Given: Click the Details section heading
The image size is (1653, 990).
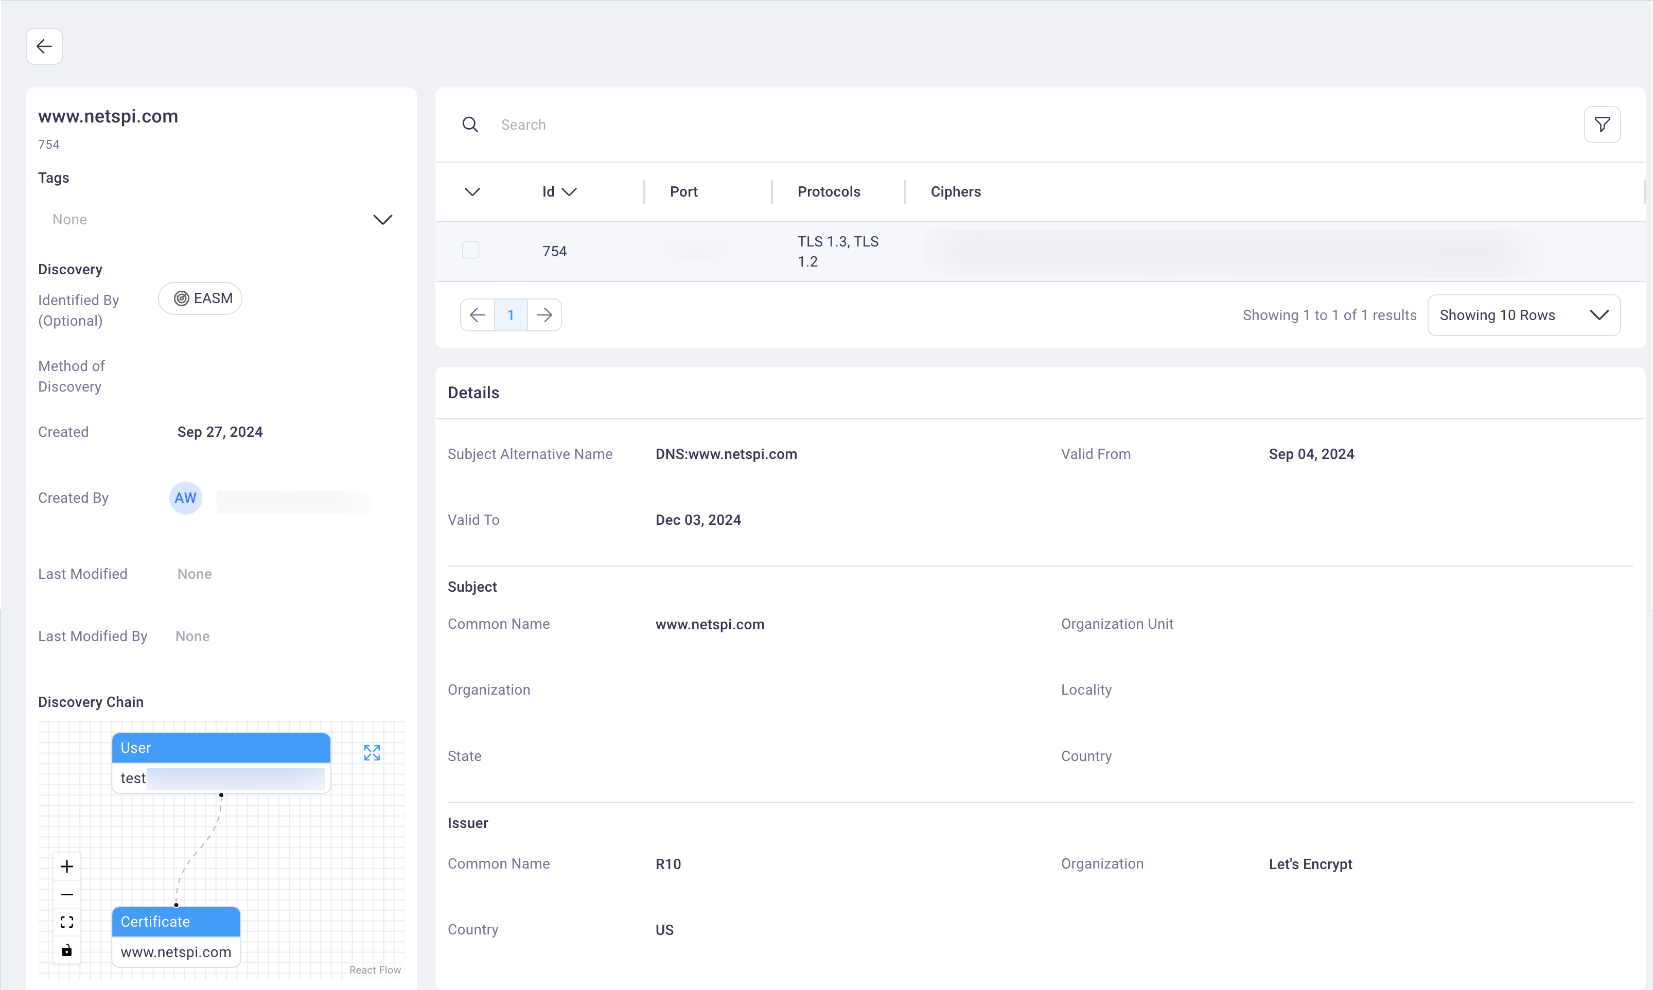Looking at the screenshot, I should coord(473,393).
